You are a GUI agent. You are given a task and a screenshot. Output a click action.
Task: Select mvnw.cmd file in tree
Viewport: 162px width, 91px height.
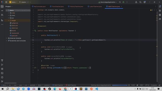click(15, 33)
